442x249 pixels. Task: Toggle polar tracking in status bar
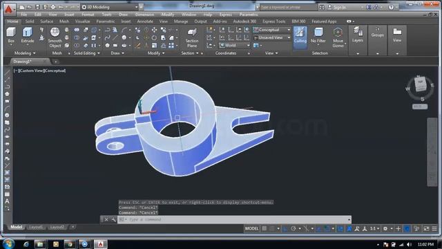tap(294, 228)
